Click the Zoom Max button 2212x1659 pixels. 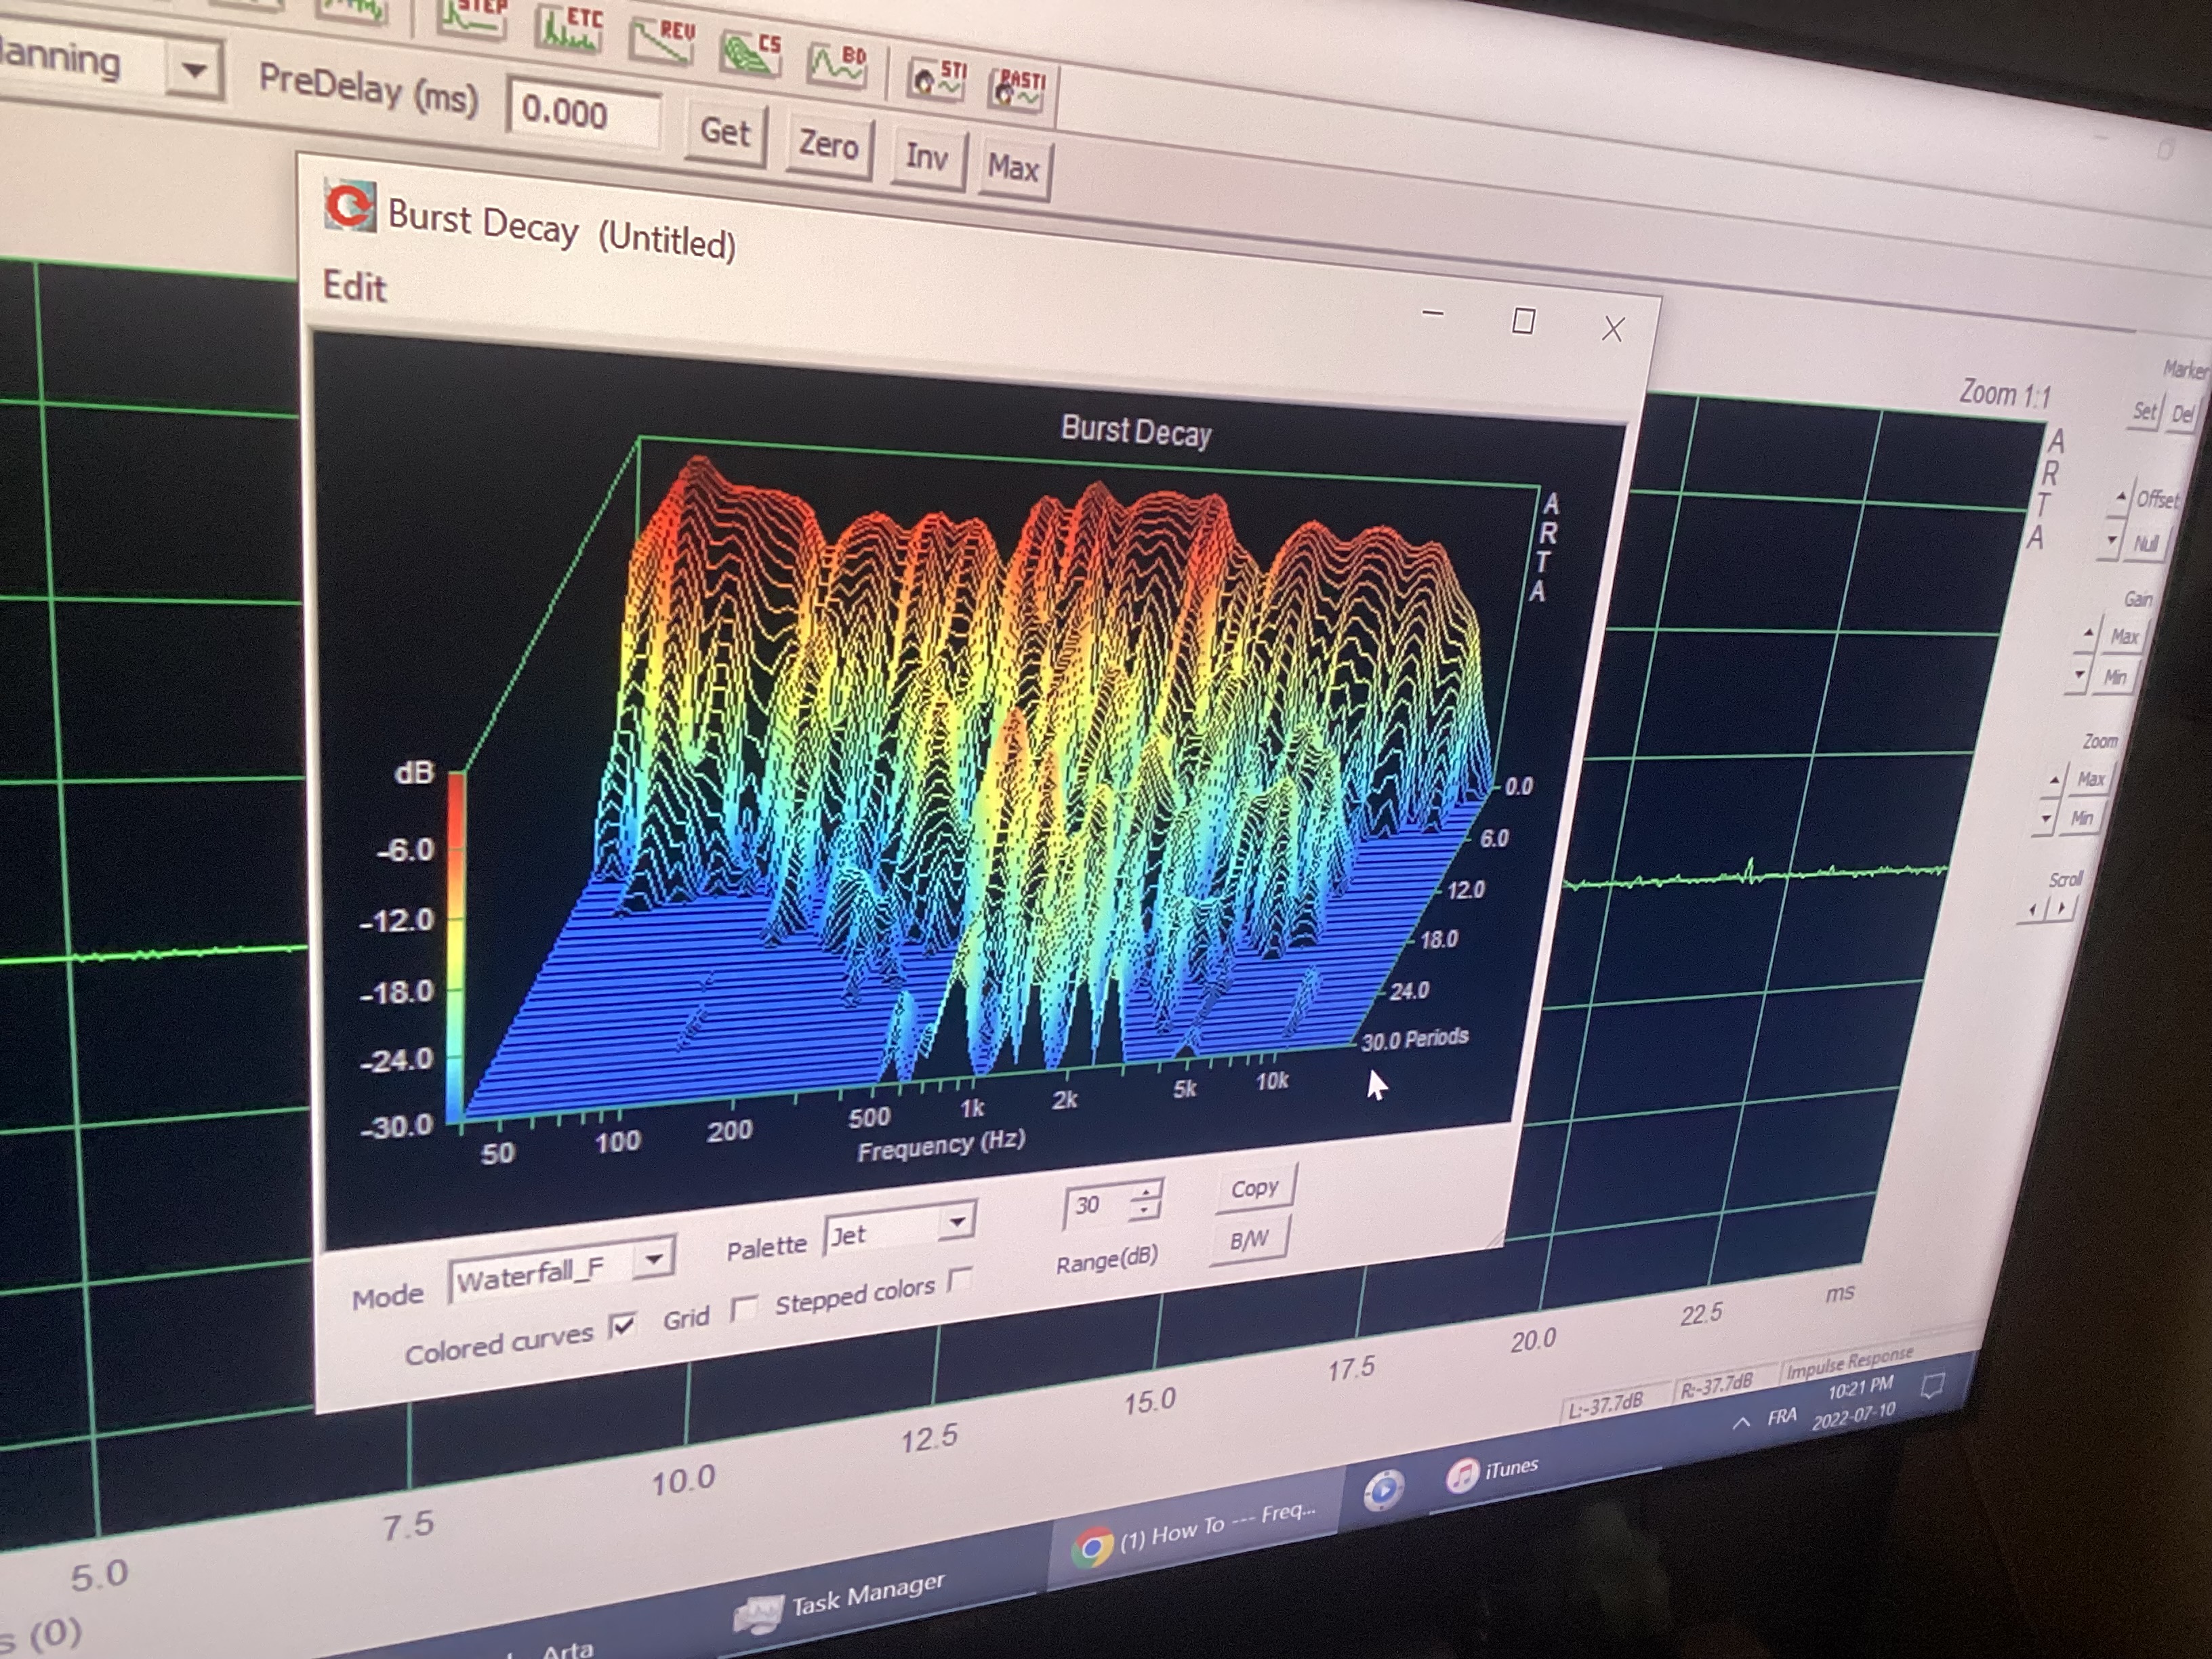coord(2091,779)
